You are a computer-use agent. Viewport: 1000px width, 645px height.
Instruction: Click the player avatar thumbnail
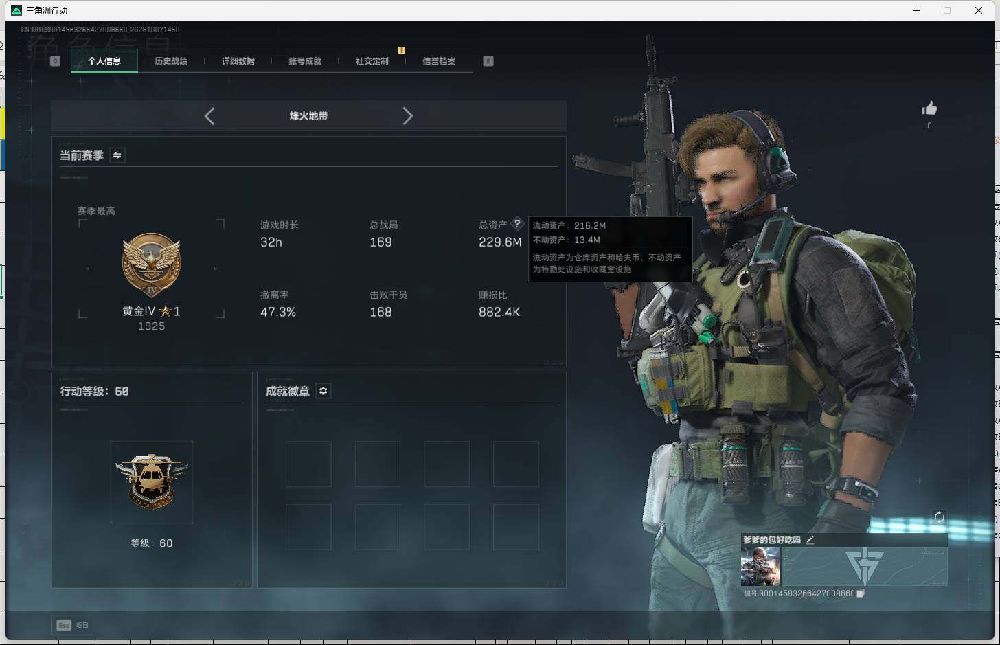760,566
